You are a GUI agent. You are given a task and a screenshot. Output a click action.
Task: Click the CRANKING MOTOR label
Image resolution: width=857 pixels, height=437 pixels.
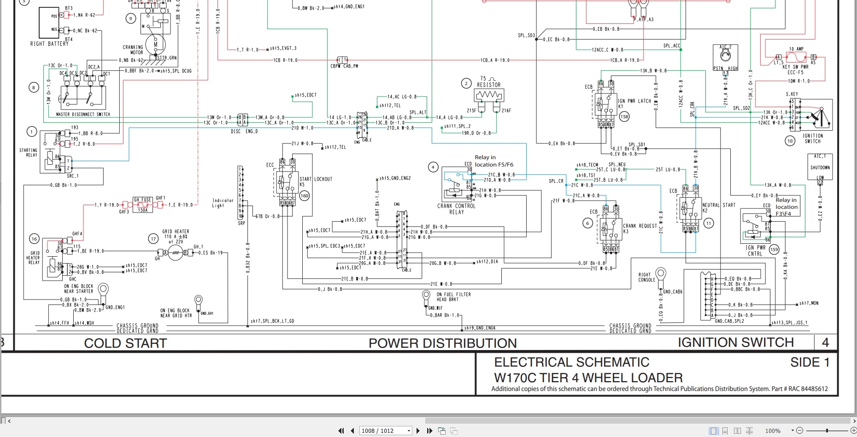coord(133,50)
